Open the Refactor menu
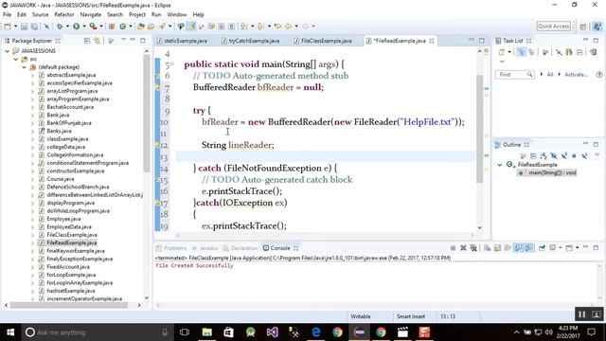This screenshot has width=606, height=341. pos(64,15)
